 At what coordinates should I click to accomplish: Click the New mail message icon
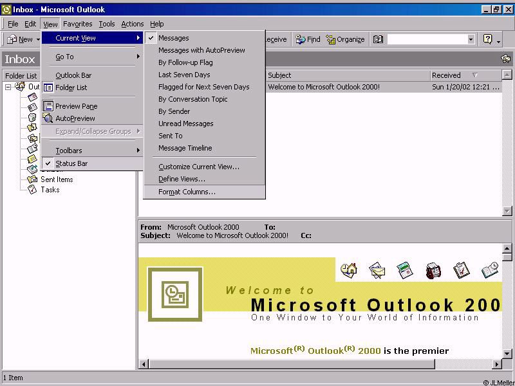(x=12, y=39)
